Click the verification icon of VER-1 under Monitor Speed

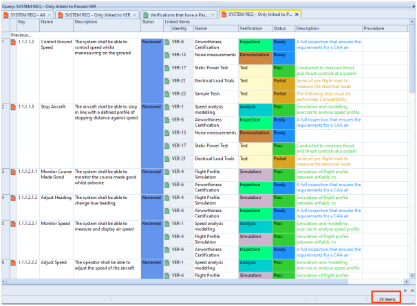(167, 224)
